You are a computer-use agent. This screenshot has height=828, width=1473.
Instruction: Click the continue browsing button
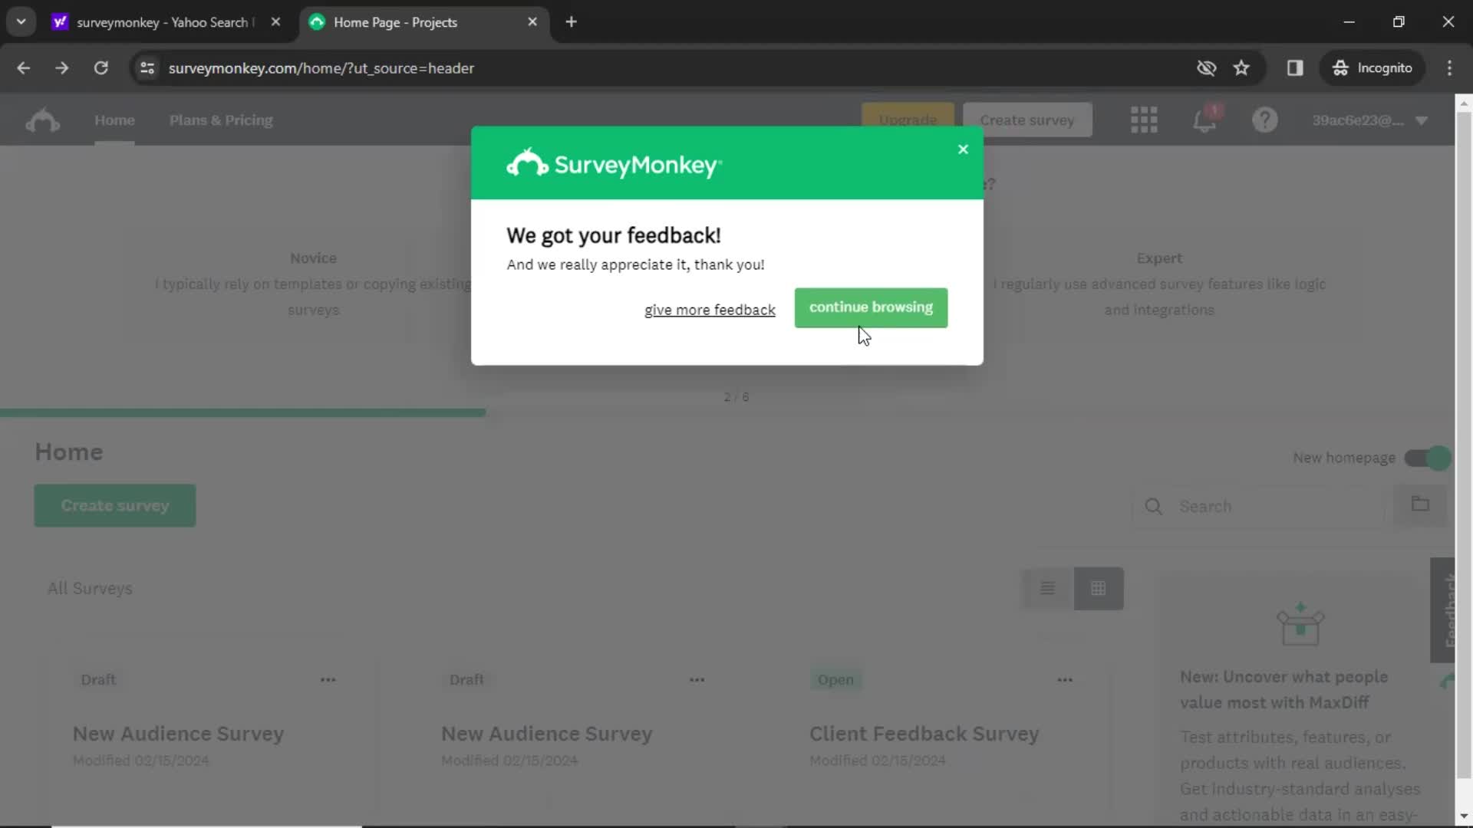[x=871, y=307]
